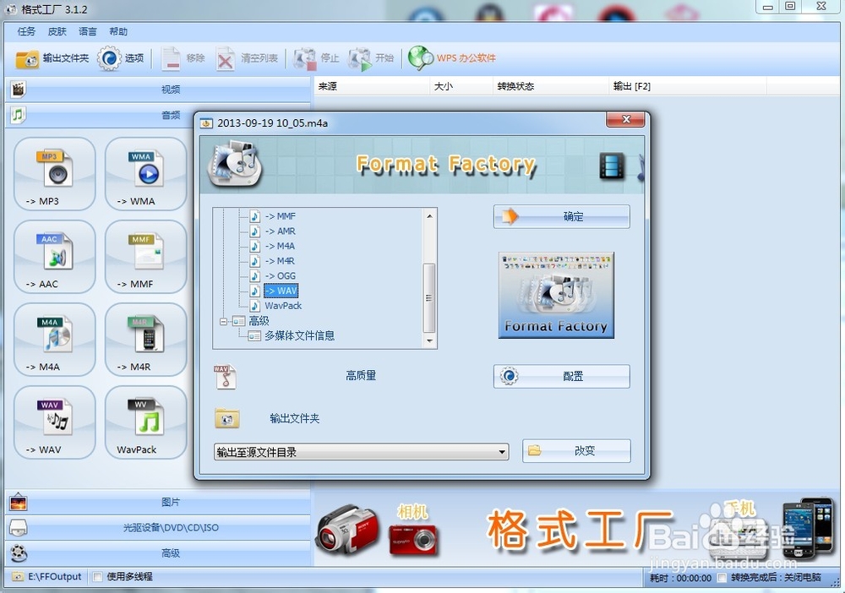Select the MP3 audio conversion icon

[53, 173]
